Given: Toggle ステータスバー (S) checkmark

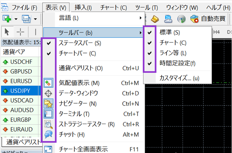Looking at the screenshot, I should click(x=49, y=43).
